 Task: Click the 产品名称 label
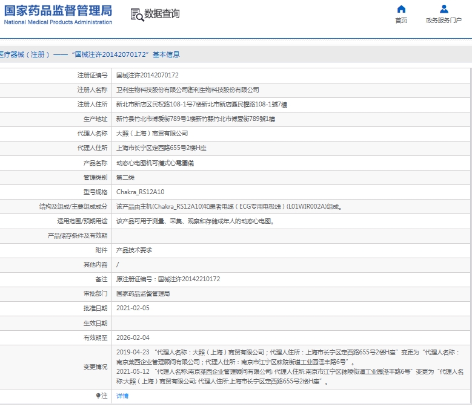point(95,163)
